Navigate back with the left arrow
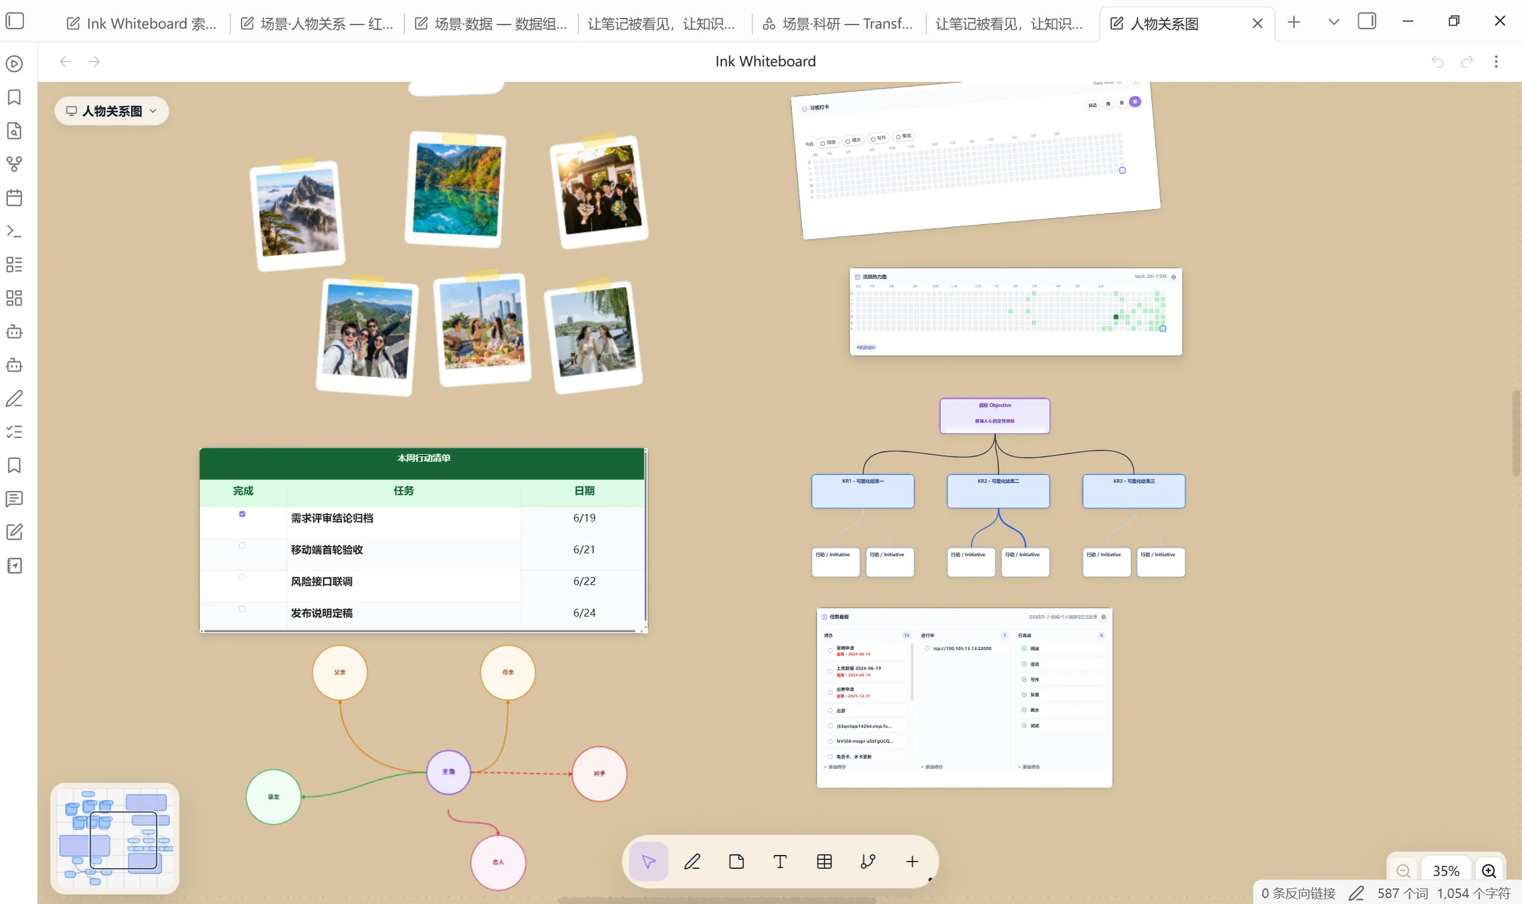 tap(65, 62)
